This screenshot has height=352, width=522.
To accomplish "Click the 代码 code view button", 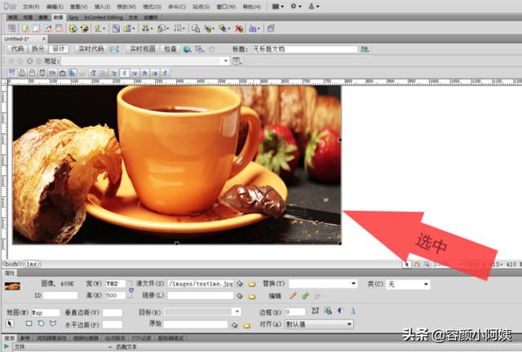I will (x=17, y=49).
